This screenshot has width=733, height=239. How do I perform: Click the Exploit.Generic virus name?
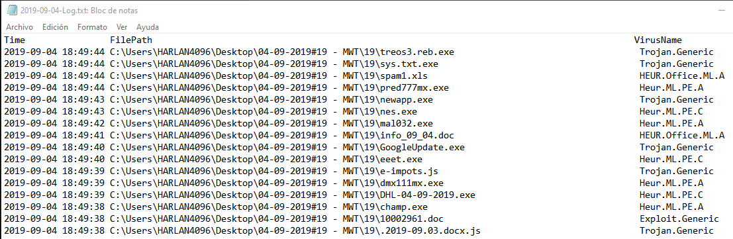point(679,219)
